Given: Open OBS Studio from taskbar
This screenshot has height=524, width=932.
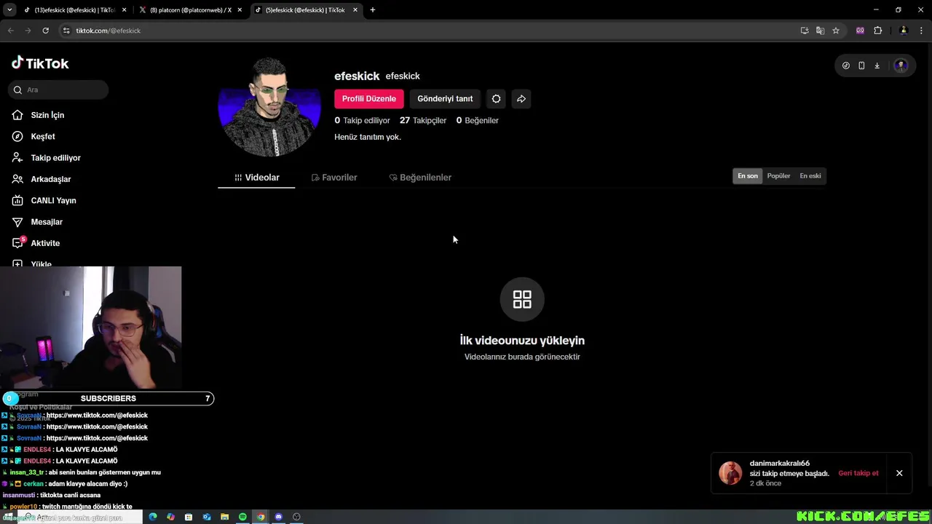Looking at the screenshot, I should 296,517.
